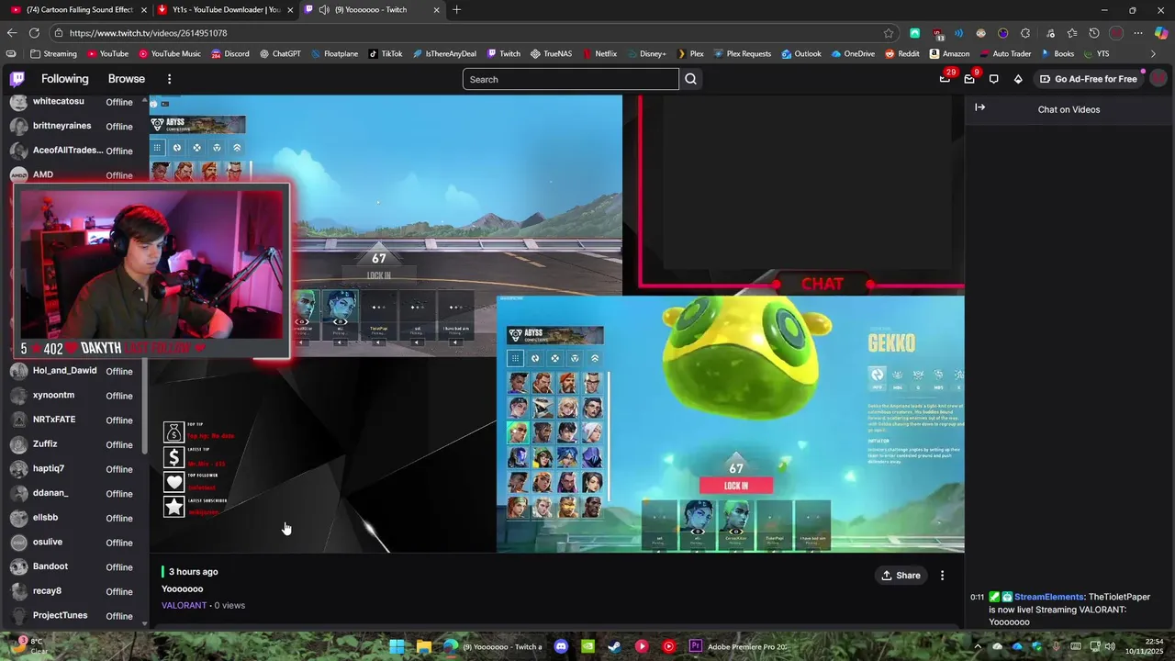Open brittneyraines channel in sidebar
Image resolution: width=1175 pixels, height=661 pixels.
pyautogui.click(x=73, y=126)
